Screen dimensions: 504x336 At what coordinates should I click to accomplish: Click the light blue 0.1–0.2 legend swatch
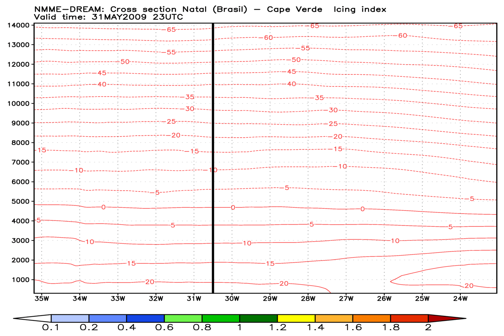point(70,318)
